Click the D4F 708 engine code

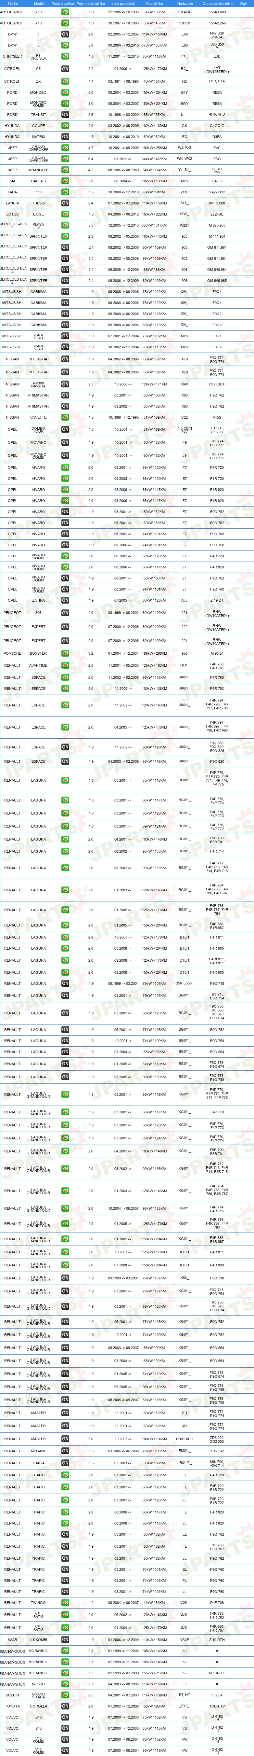tap(217, 1603)
